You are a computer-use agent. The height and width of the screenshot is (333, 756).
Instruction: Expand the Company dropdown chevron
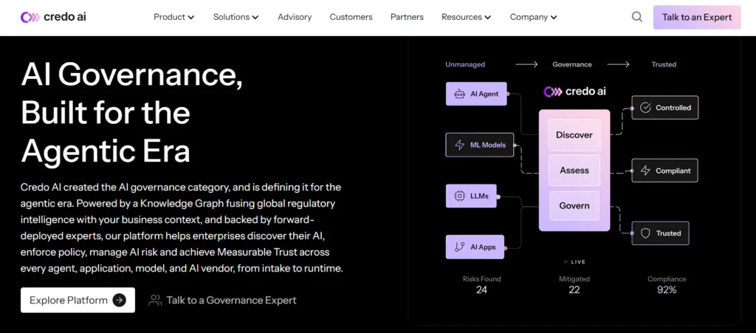(554, 17)
